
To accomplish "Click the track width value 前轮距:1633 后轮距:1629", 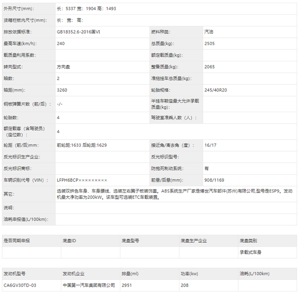I will pyautogui.click(x=82, y=145).
